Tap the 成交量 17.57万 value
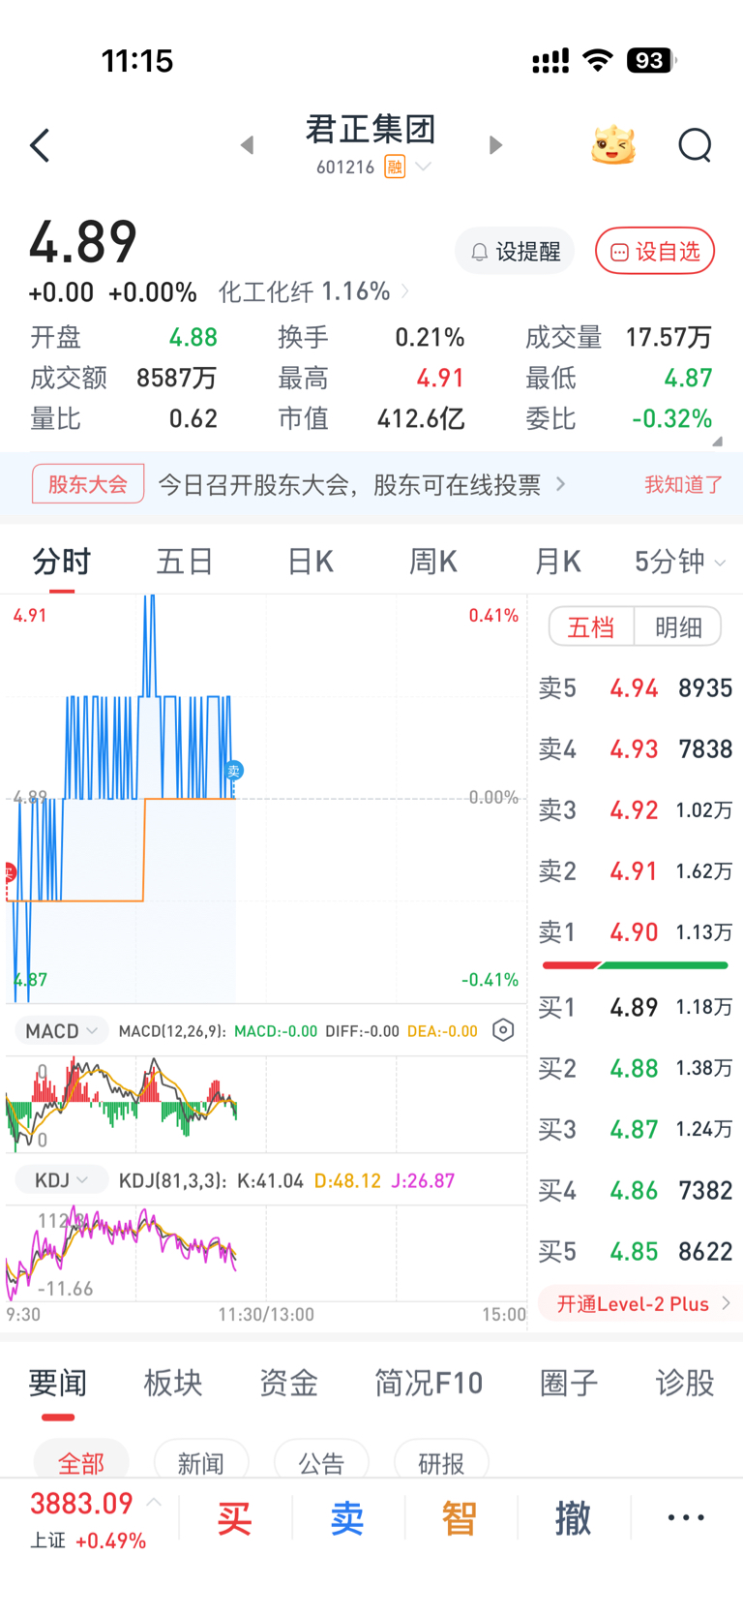Screen dimensions: 743x1617 pos(669,338)
